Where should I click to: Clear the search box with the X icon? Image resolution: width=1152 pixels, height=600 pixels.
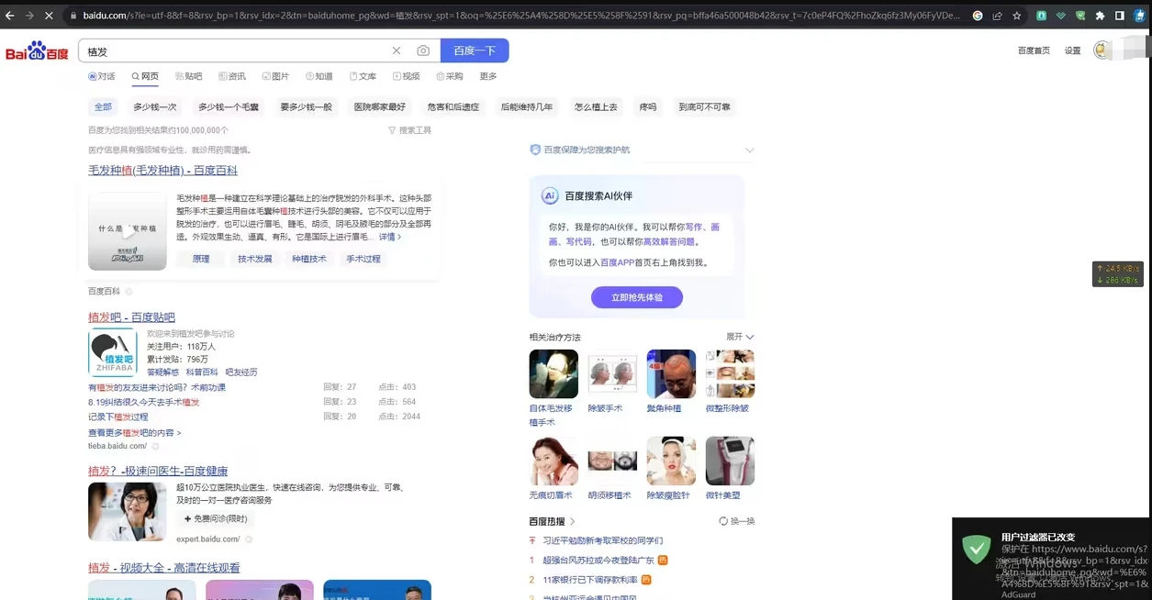click(397, 51)
